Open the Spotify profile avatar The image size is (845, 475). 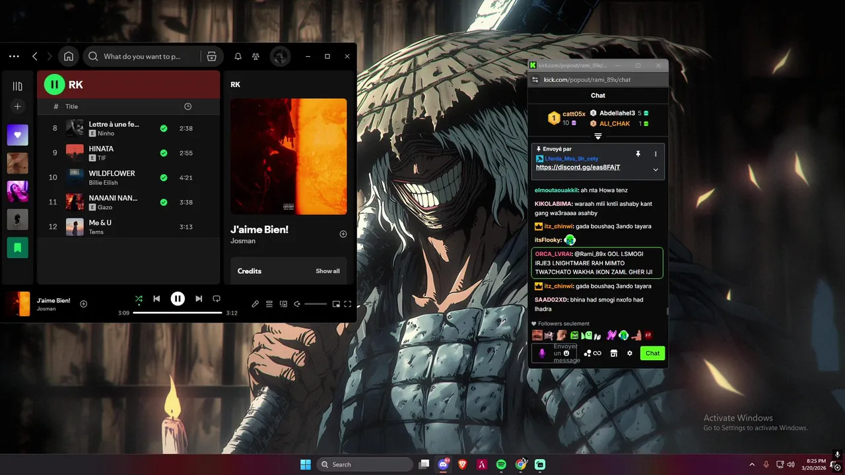(280, 57)
